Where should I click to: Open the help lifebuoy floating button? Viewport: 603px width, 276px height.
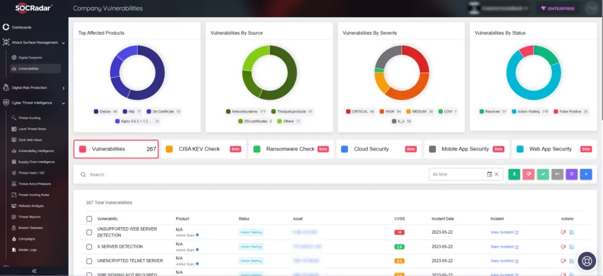click(587, 260)
